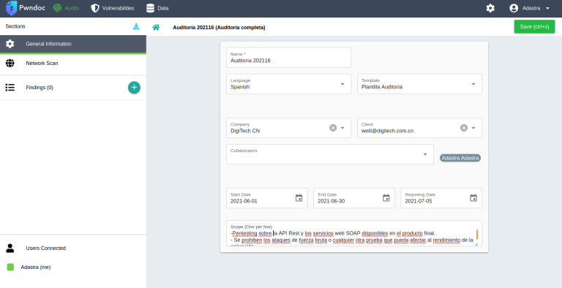This screenshot has width=562, height=288.
Task: Click the Sections header label
Action: point(15,26)
